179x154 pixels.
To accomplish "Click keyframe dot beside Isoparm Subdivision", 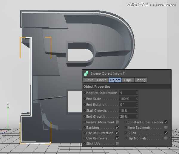I will [85, 93].
